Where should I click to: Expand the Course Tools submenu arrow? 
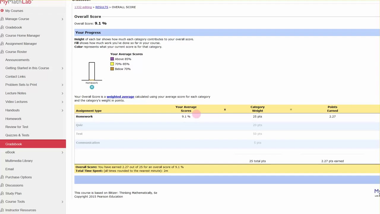[x=62, y=202]
